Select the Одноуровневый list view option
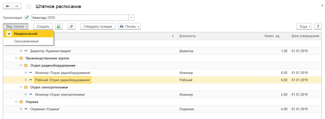 click(x=26, y=41)
